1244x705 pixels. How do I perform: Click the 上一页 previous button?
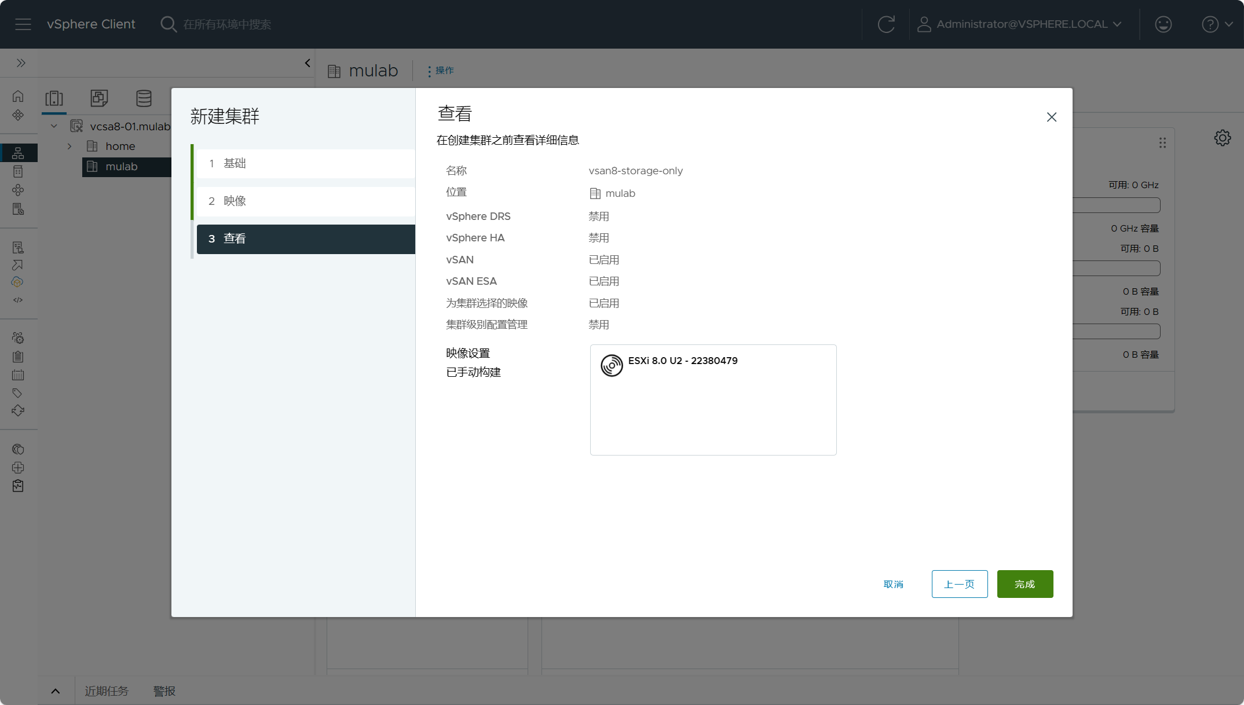point(960,584)
